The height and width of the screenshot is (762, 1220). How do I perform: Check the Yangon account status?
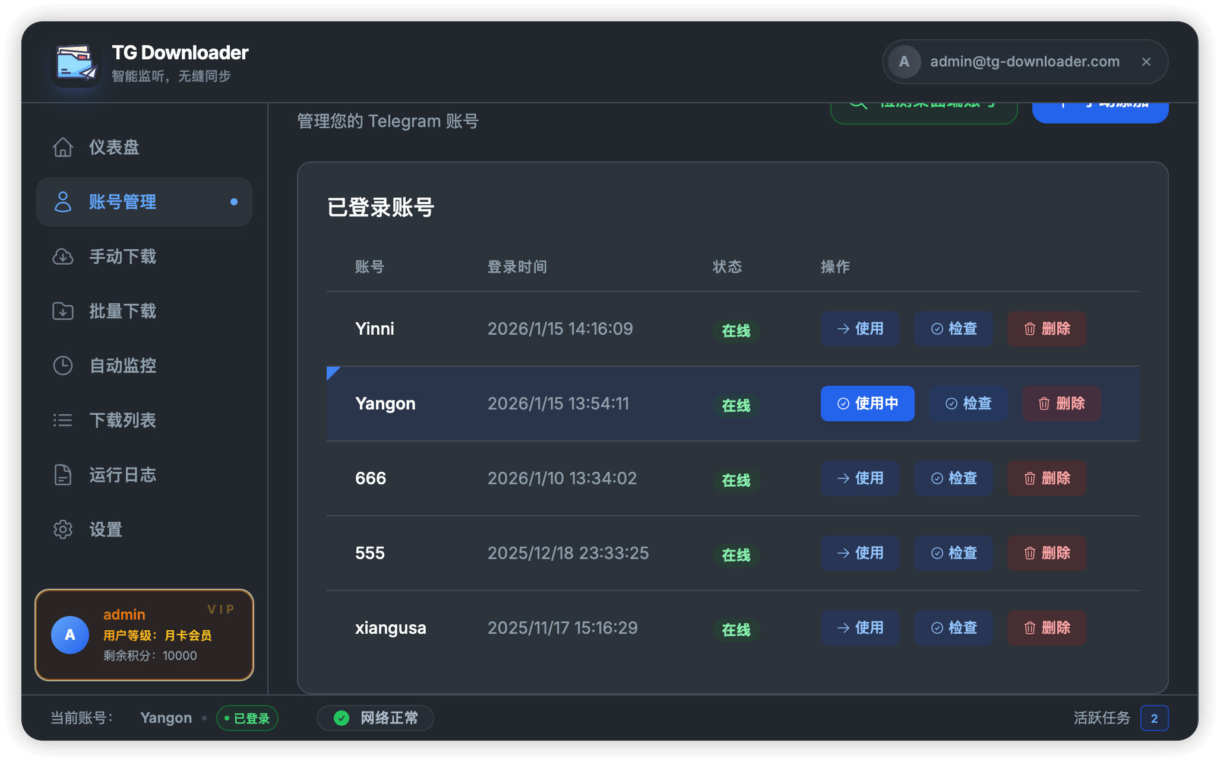tap(968, 404)
